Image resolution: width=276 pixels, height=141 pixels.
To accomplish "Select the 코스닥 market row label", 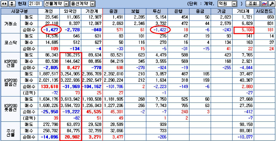I will click(10, 43).
